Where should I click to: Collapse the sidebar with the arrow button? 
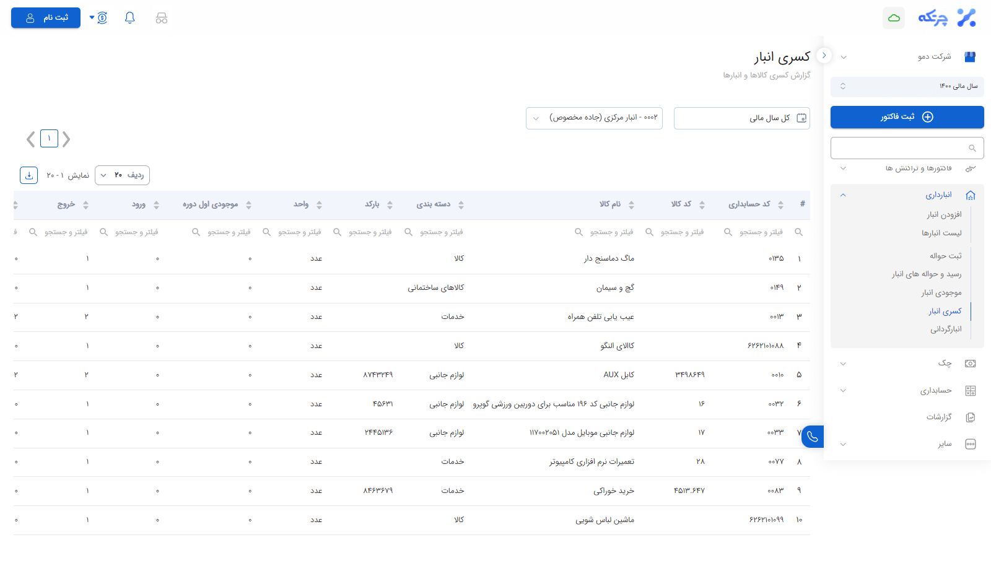(x=824, y=55)
